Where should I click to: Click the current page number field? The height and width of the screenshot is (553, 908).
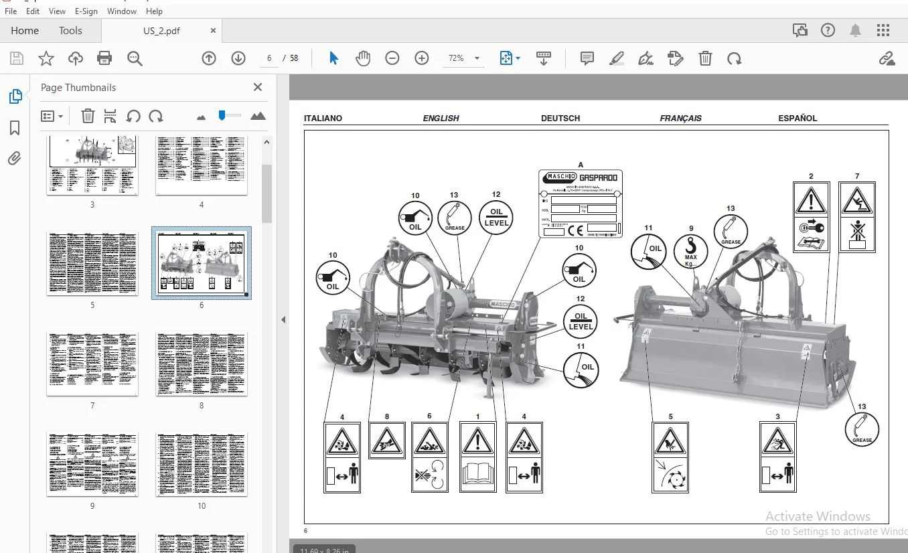[x=269, y=58]
